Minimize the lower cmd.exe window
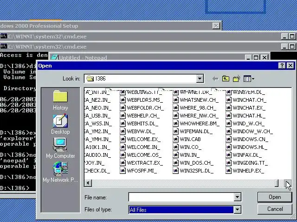The width and height of the screenshot is (297, 222). pyautogui.click(x=284, y=46)
